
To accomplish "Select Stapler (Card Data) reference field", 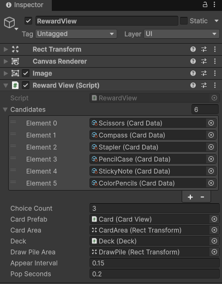I will [148, 147].
